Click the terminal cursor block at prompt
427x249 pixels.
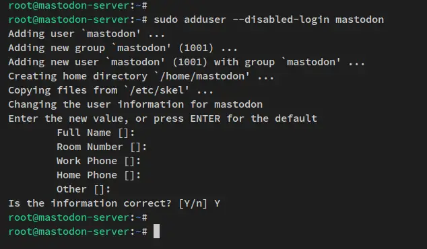[156, 232]
